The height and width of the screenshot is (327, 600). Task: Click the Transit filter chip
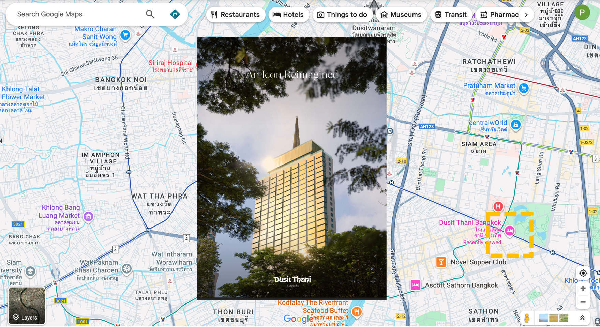point(451,15)
